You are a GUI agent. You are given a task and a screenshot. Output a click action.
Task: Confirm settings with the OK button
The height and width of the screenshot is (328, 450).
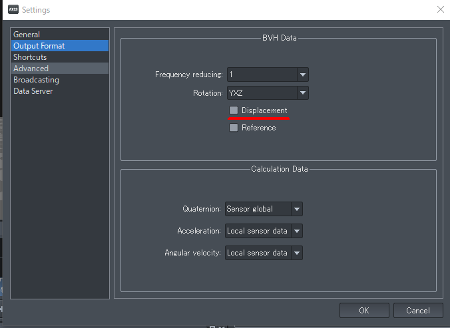coord(364,311)
